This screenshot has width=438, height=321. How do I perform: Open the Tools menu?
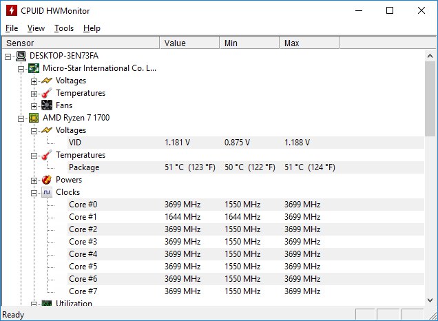(64, 28)
